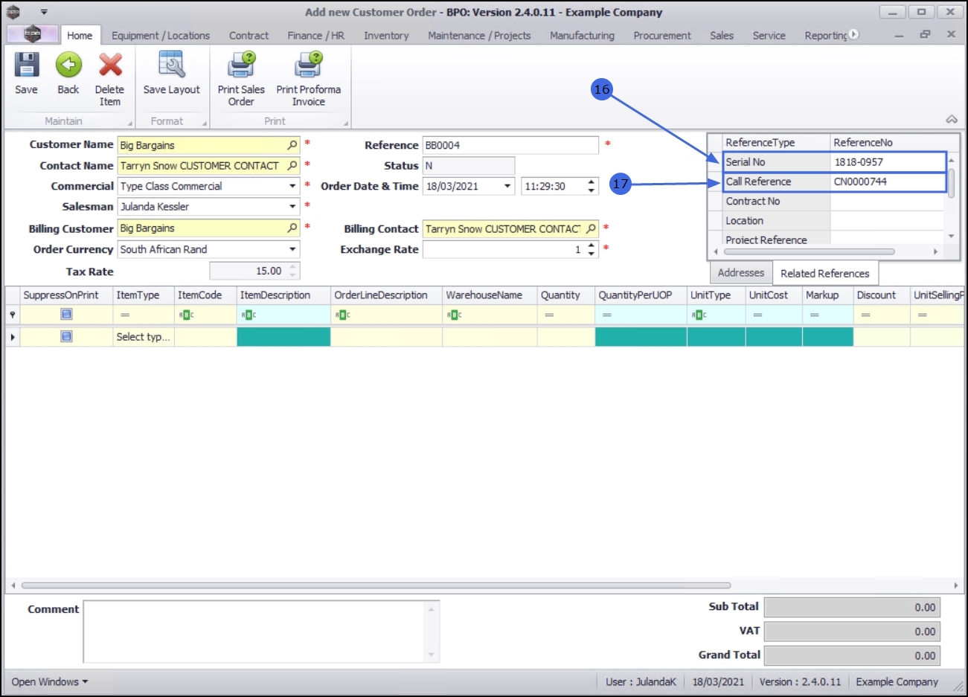Click the ItemType filter condition icon
This screenshot has width=968, height=697.
tap(125, 315)
